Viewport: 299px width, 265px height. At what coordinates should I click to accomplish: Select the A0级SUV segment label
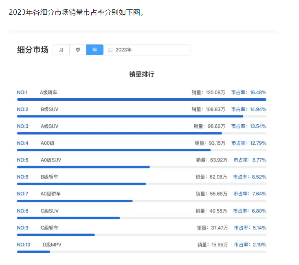click(x=51, y=160)
